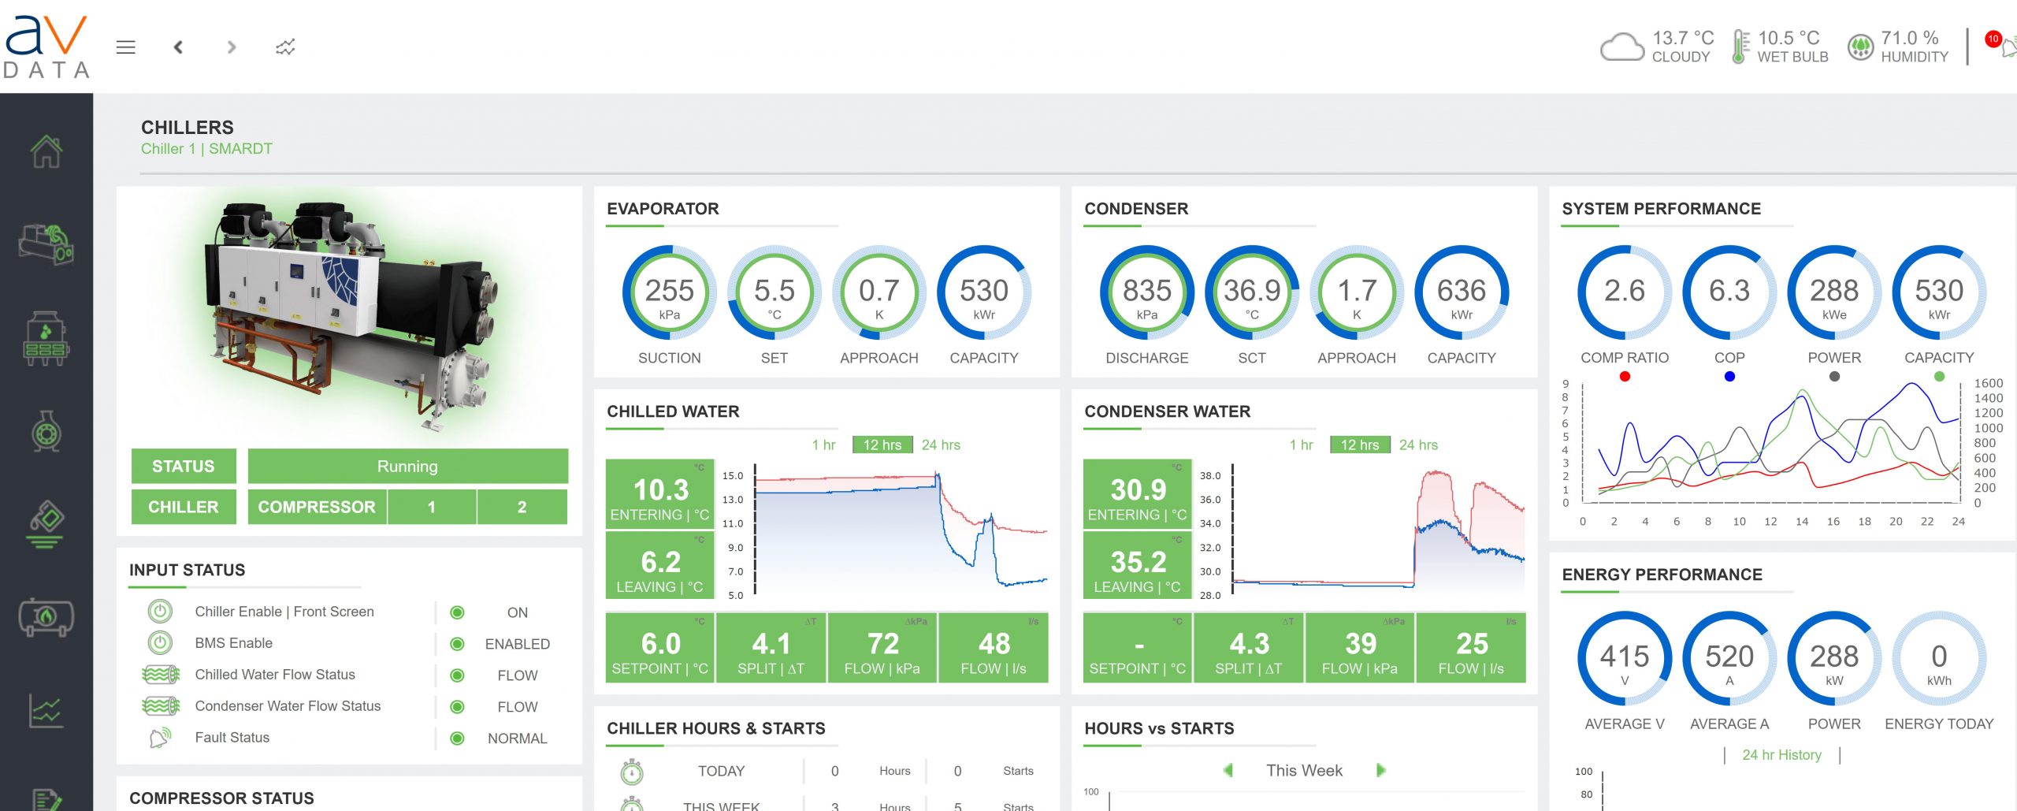This screenshot has width=2017, height=811.
Task: Open the pump icon in sidebar
Action: (46, 432)
